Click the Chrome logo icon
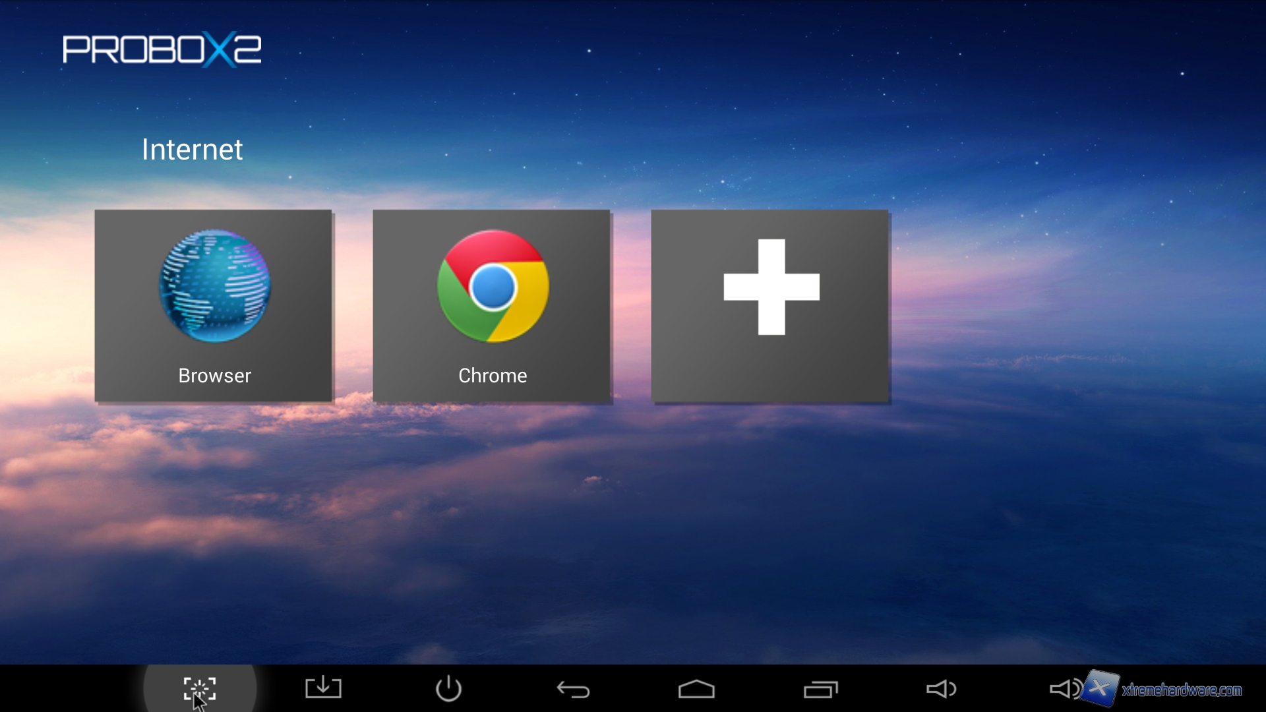The image size is (1266, 712). pos(493,286)
